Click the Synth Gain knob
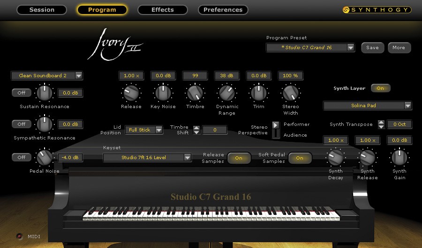Screen dimensions: 422x248 399,157
